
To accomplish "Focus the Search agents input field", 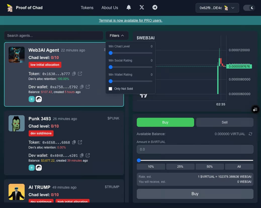I will [54, 36].
